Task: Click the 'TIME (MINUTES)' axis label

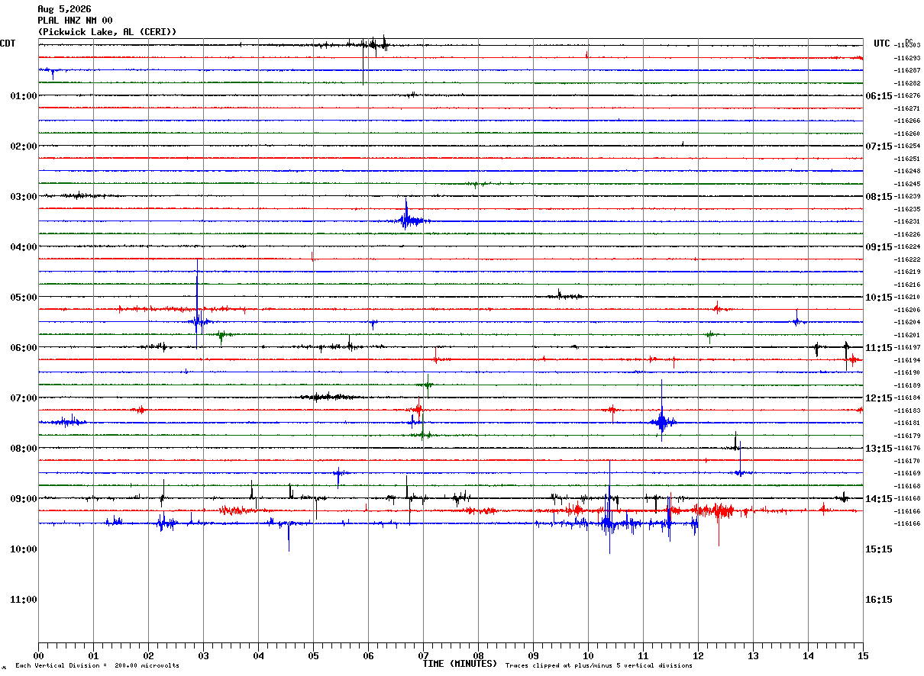Action: coord(460,664)
